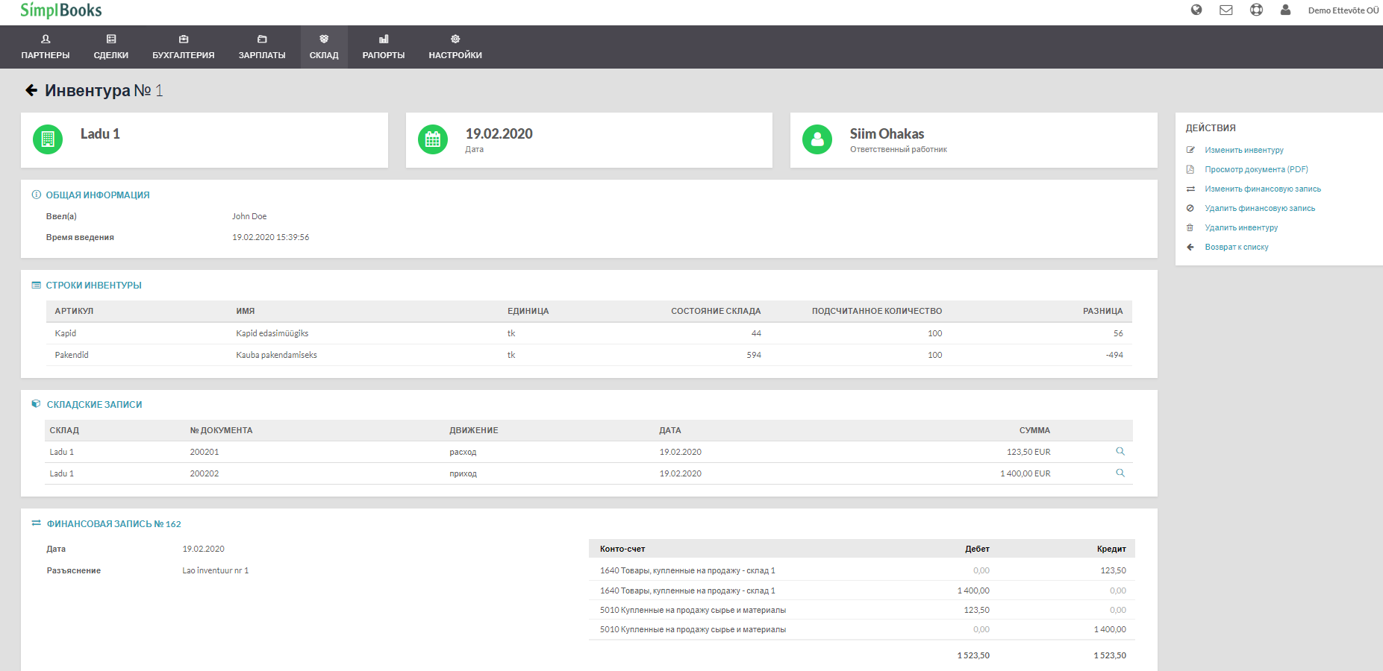
Task: Click timestamp 19.02.2020 15:39:56
Action: [270, 237]
